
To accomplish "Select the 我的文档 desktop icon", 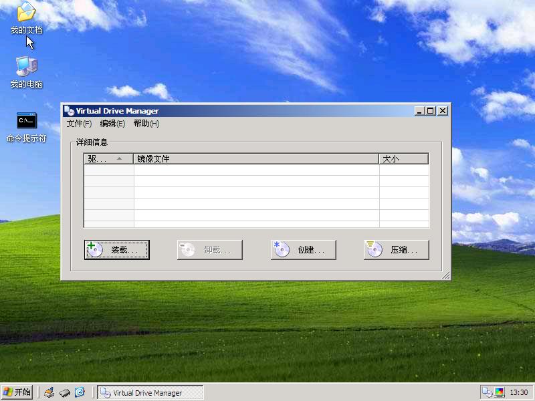I will point(26,18).
